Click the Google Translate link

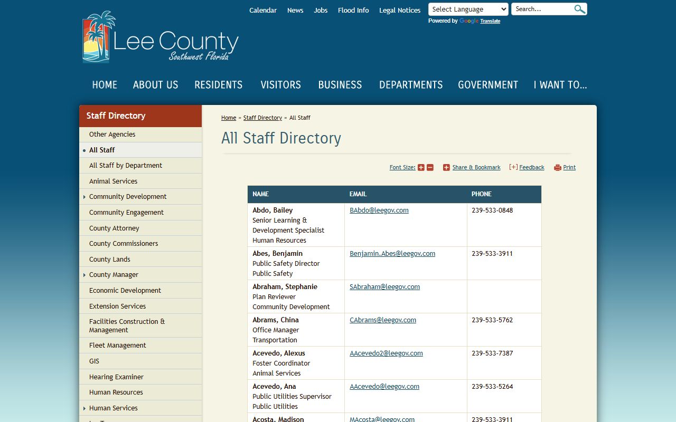coord(490,21)
